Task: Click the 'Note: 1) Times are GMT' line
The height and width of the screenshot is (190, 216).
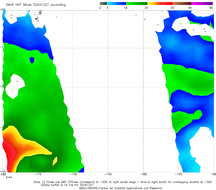Action: coord(123,182)
